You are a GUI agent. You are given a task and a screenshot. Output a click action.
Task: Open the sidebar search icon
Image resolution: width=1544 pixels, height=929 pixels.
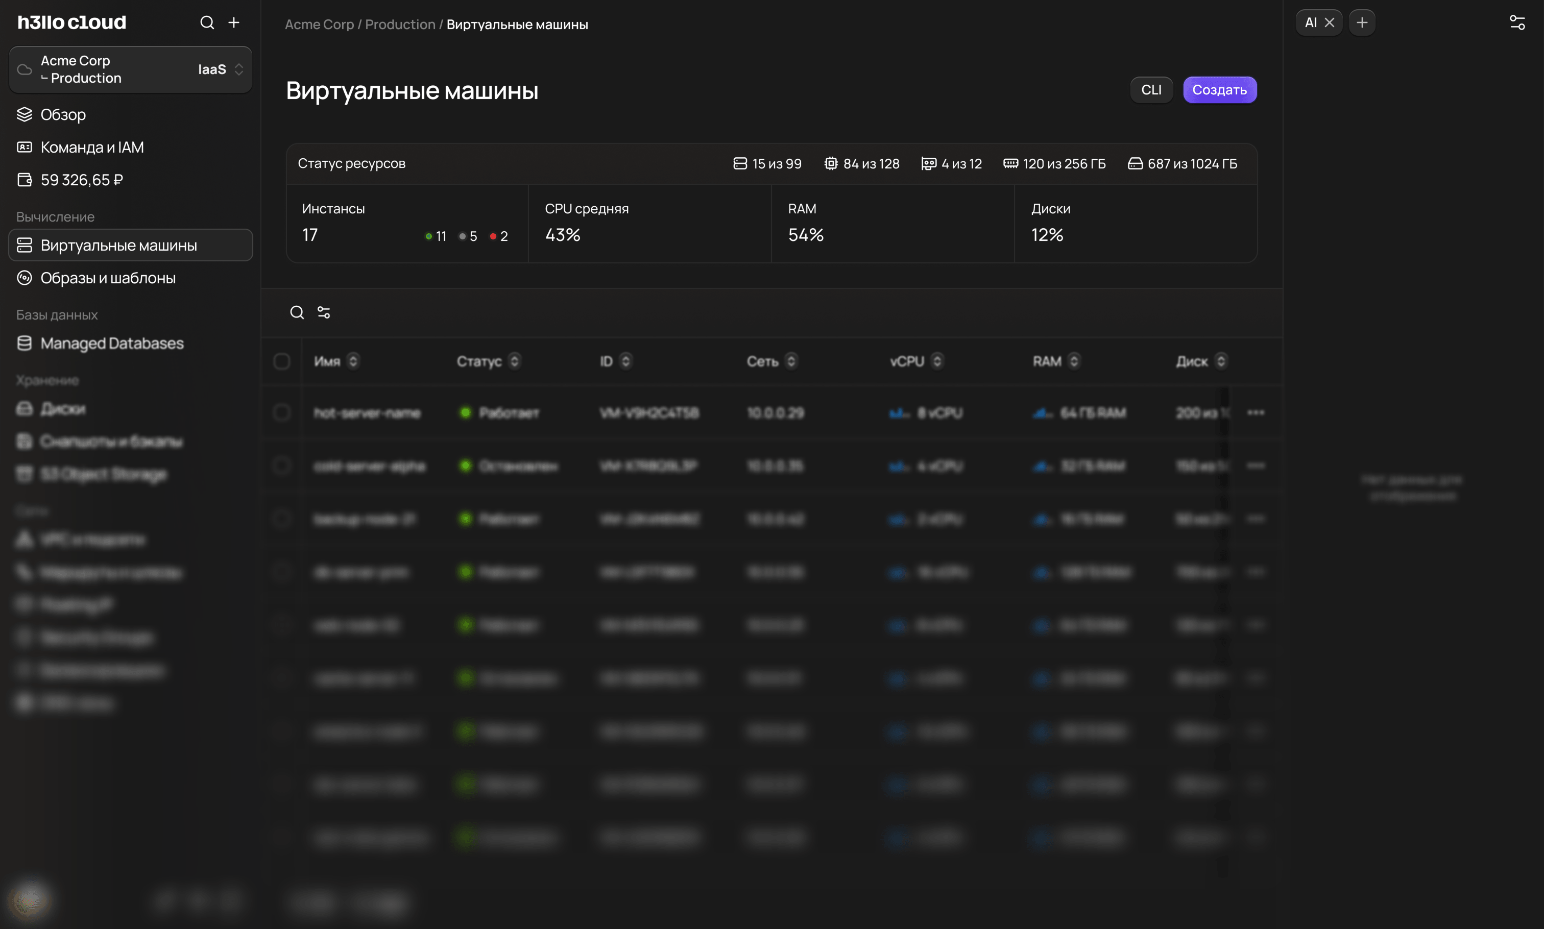click(207, 22)
